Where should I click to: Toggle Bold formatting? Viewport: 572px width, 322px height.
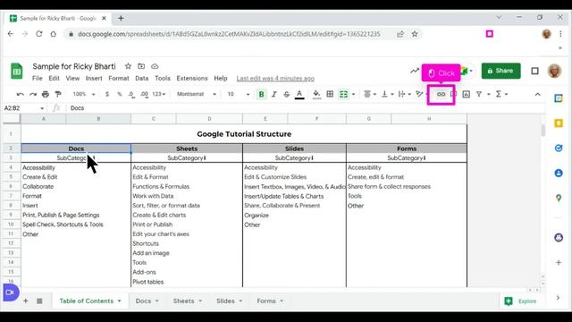click(x=261, y=94)
